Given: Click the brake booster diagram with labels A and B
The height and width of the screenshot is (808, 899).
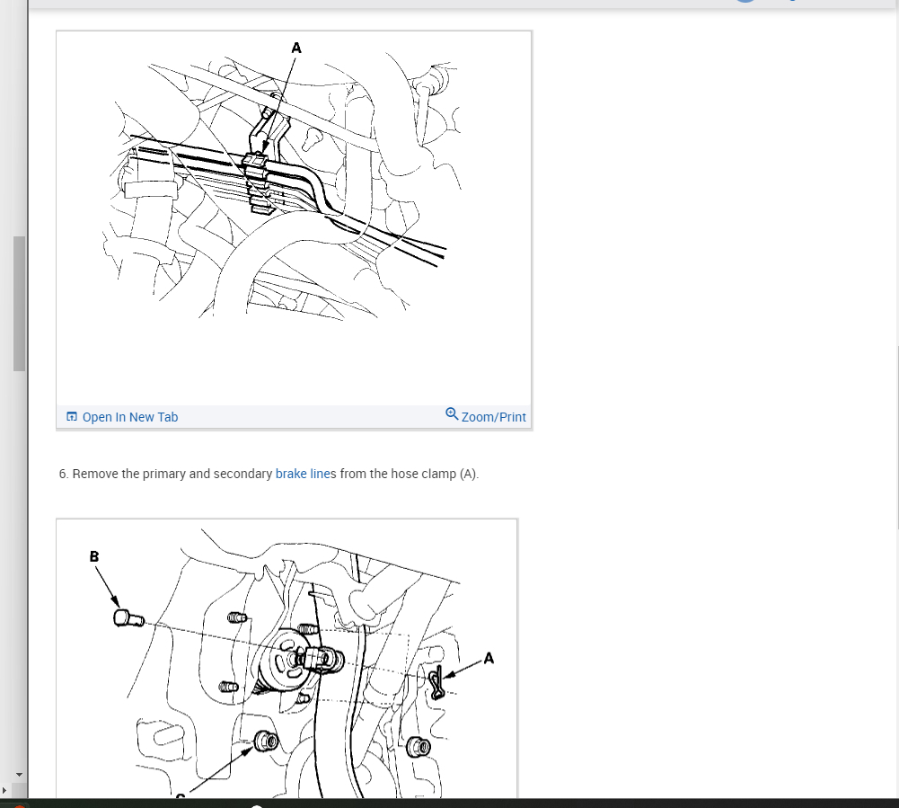Looking at the screenshot, I should (286, 659).
